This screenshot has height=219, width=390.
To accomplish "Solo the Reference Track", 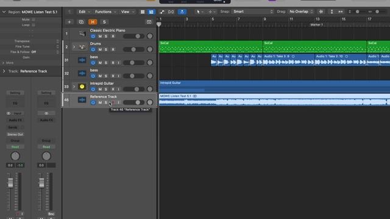I will 106,103.
